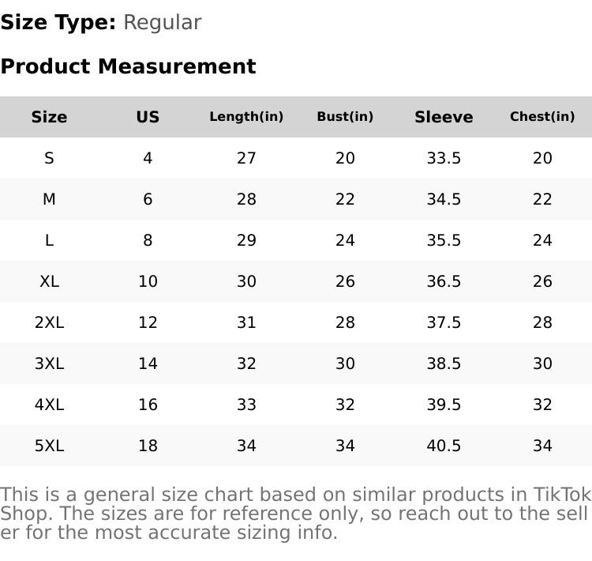This screenshot has width=592, height=561.
Task: Click the Bust(in) column header
Action: coord(345,117)
